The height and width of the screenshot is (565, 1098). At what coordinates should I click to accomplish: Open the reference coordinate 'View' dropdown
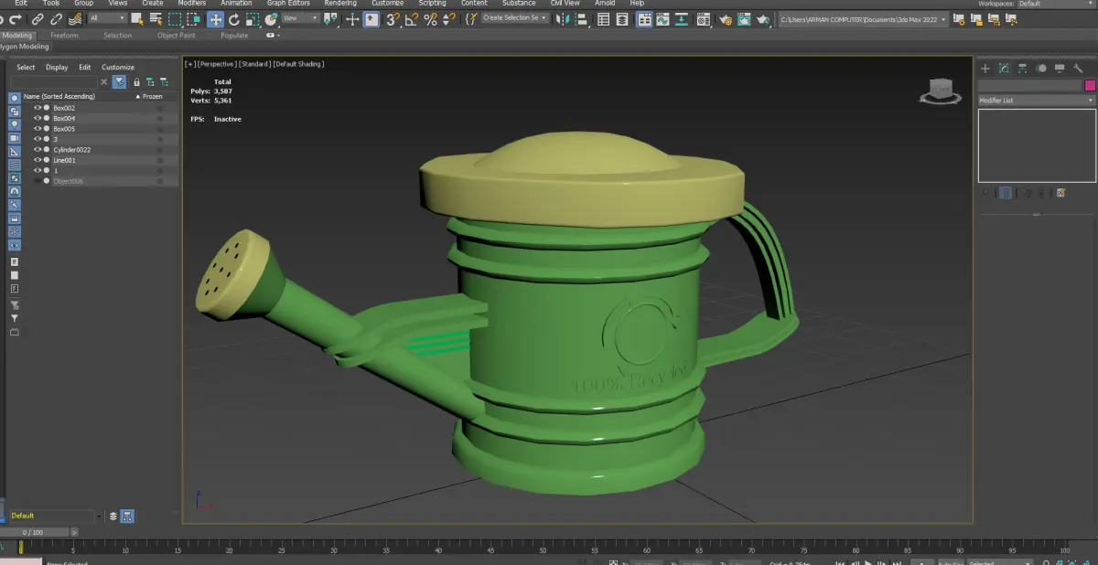pos(300,18)
